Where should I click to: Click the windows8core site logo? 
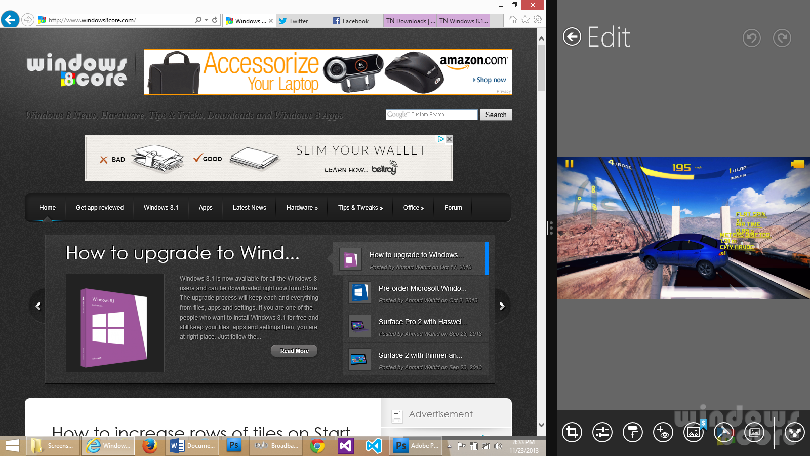point(77,70)
